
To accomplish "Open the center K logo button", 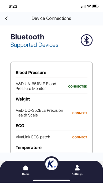I will coord(51,164).
